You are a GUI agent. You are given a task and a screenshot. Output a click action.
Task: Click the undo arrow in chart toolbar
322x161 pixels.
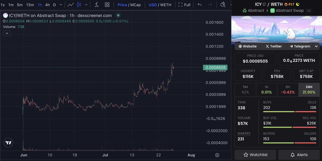(x=200, y=5)
